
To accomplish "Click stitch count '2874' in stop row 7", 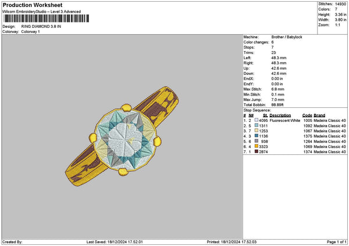I will pyautogui.click(x=263, y=152).
